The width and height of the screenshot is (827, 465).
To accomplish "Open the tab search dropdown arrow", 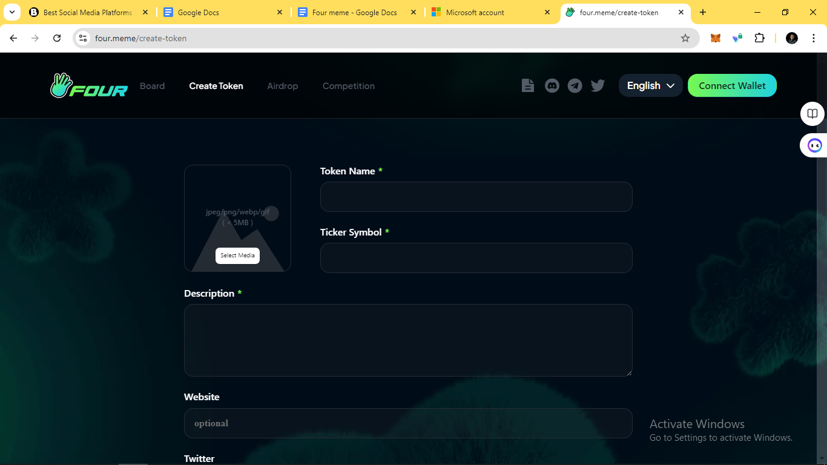I will tap(12, 12).
